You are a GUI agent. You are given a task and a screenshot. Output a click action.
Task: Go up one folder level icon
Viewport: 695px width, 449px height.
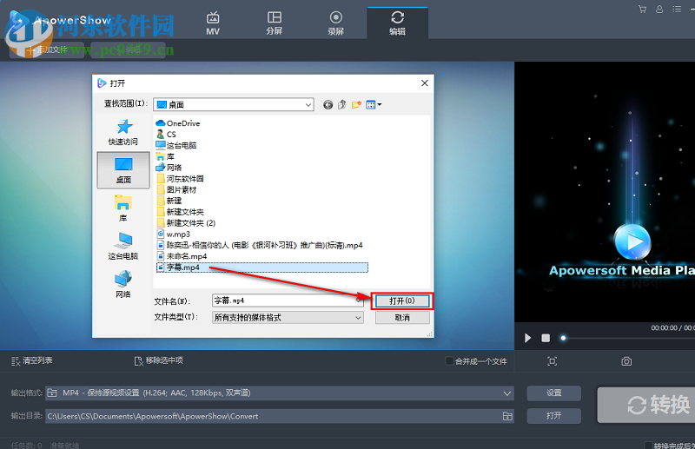[341, 104]
